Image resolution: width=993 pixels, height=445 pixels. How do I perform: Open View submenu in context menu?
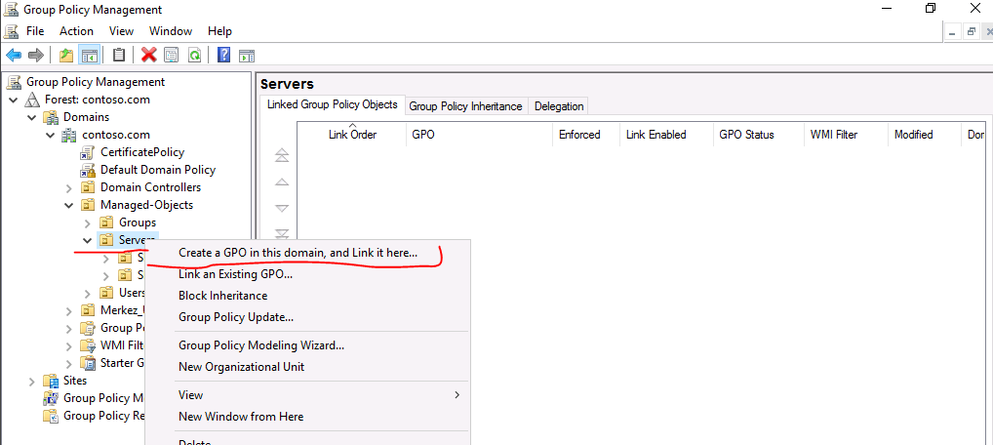tap(308, 395)
